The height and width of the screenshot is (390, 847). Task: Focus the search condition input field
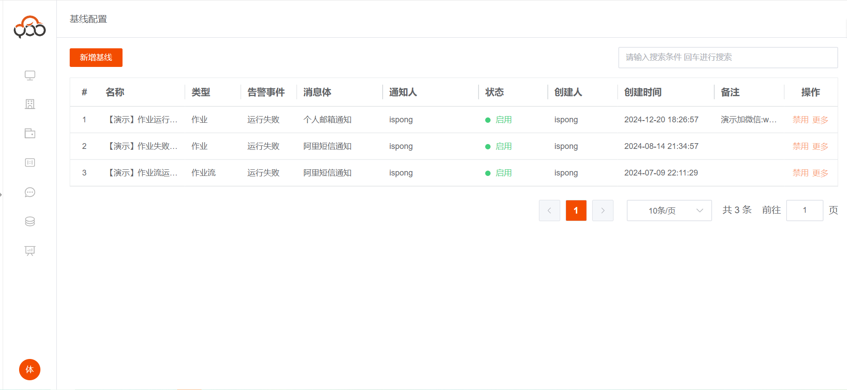point(728,58)
